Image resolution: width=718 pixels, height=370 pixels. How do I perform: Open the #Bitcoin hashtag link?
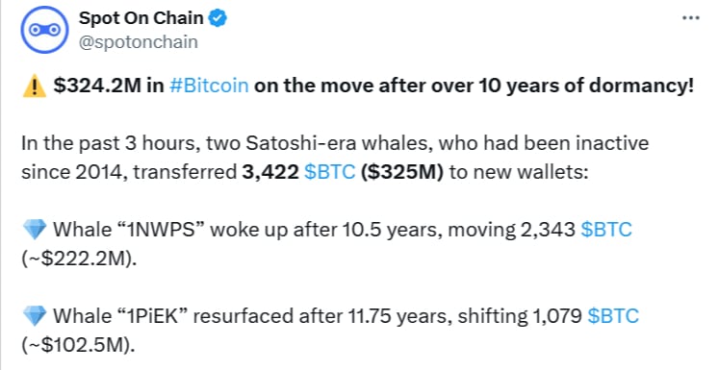click(x=209, y=86)
